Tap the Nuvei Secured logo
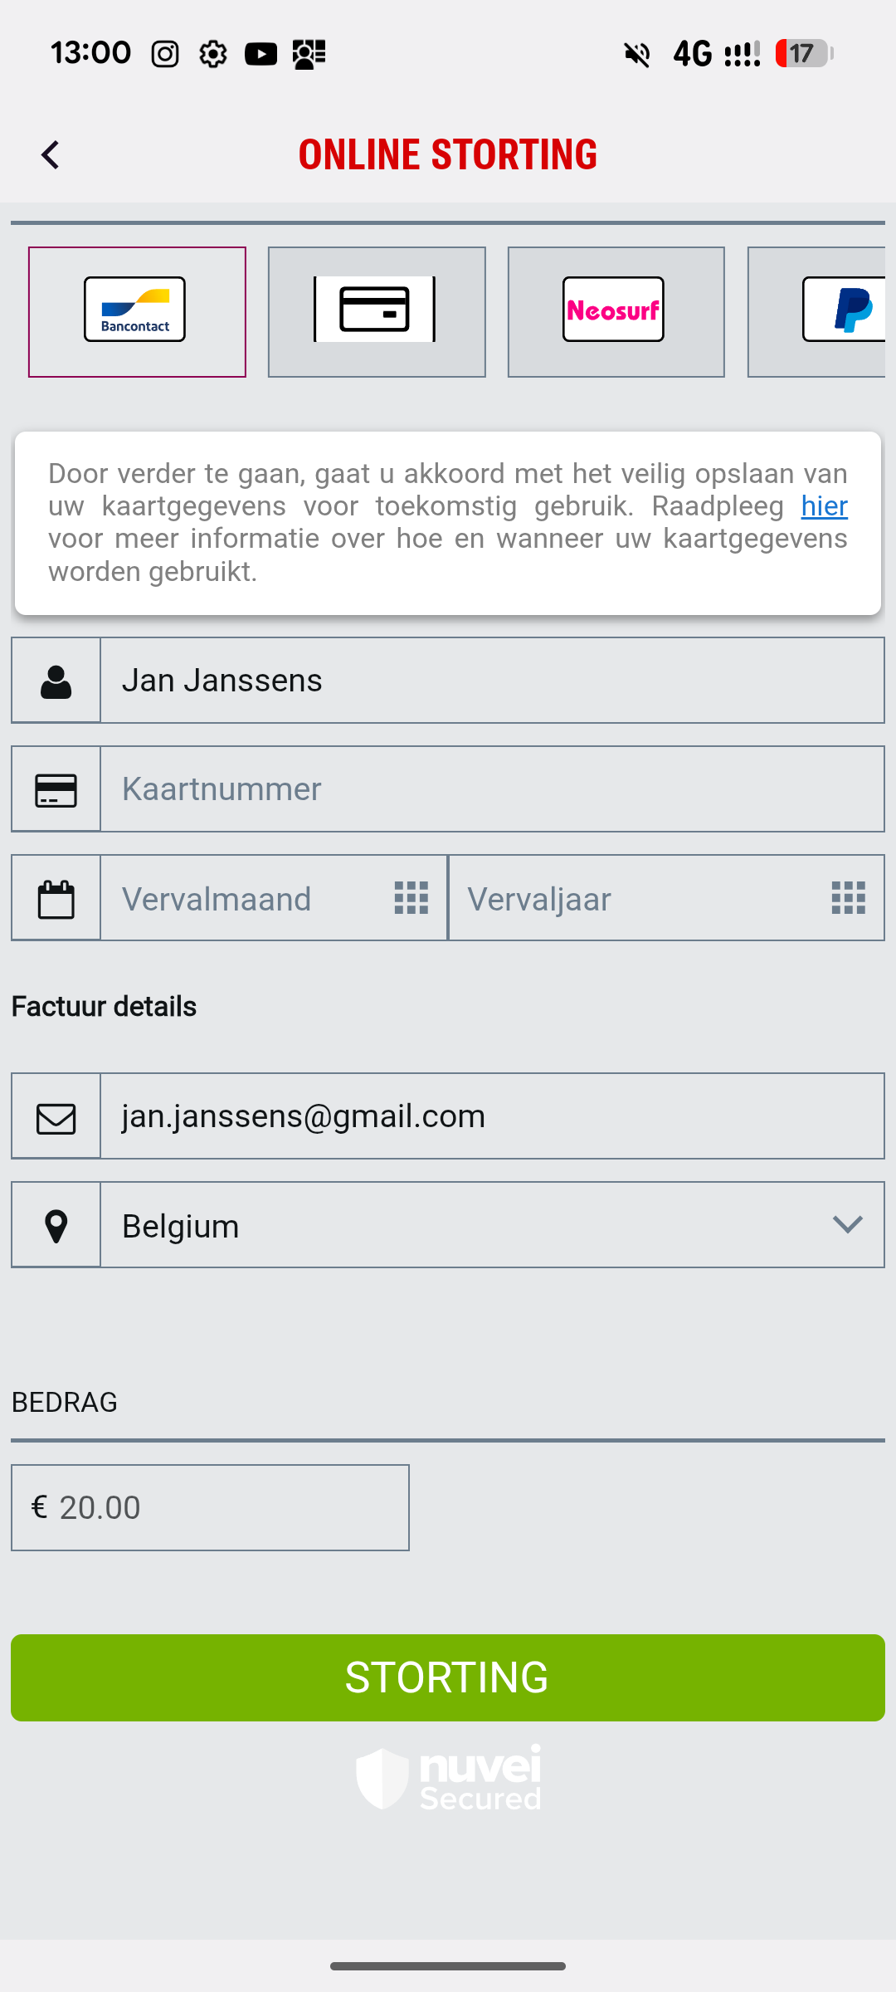The image size is (896, 1992). click(x=449, y=1778)
